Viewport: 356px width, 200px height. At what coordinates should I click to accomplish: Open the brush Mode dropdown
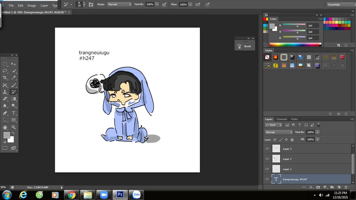(x=119, y=5)
